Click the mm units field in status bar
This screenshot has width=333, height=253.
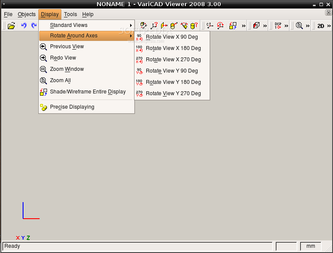[310, 246]
